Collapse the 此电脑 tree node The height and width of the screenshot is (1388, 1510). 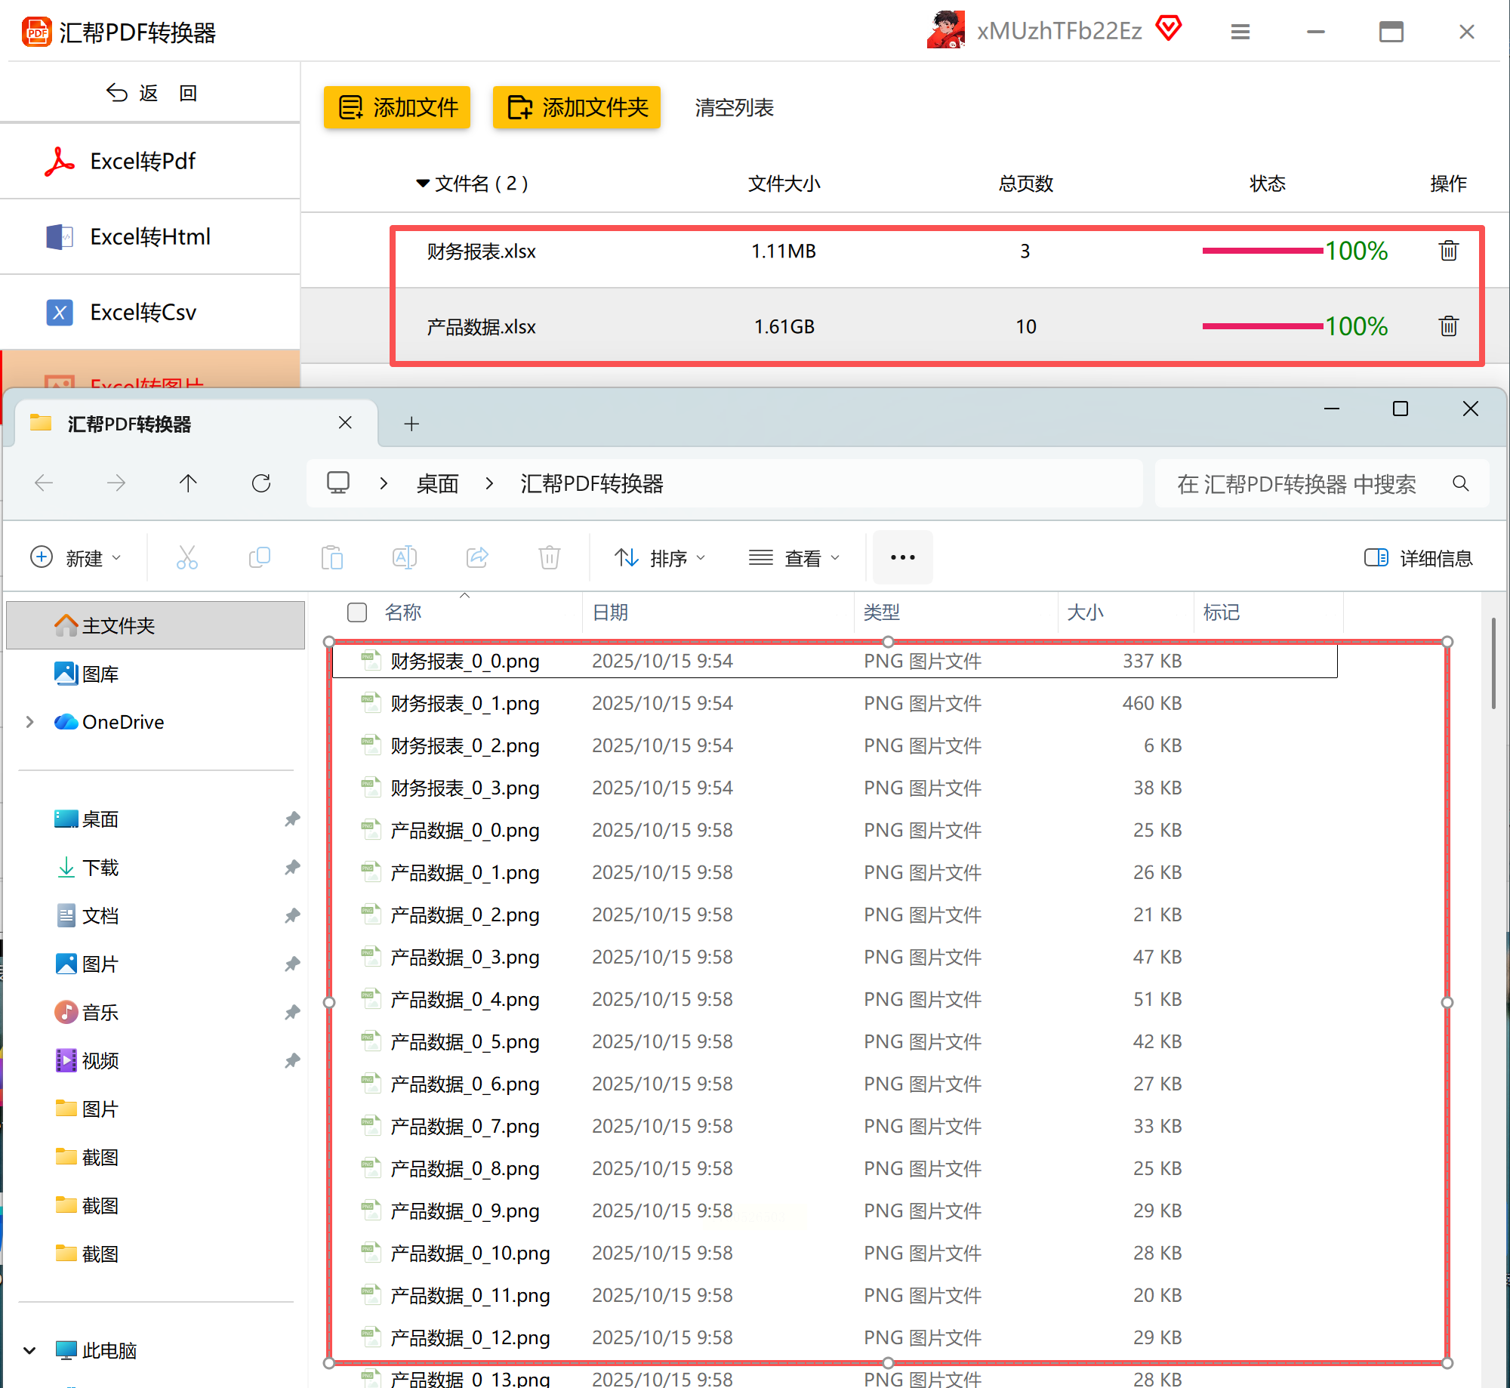coord(29,1350)
